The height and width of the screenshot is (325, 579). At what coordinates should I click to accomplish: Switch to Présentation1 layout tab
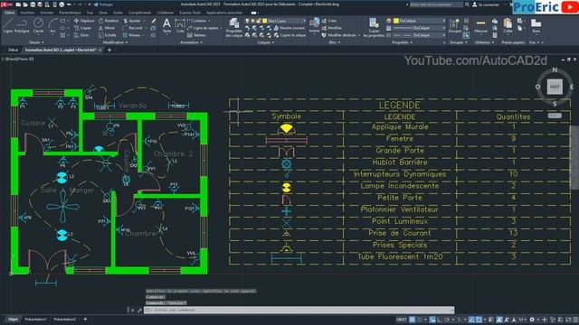36,319
